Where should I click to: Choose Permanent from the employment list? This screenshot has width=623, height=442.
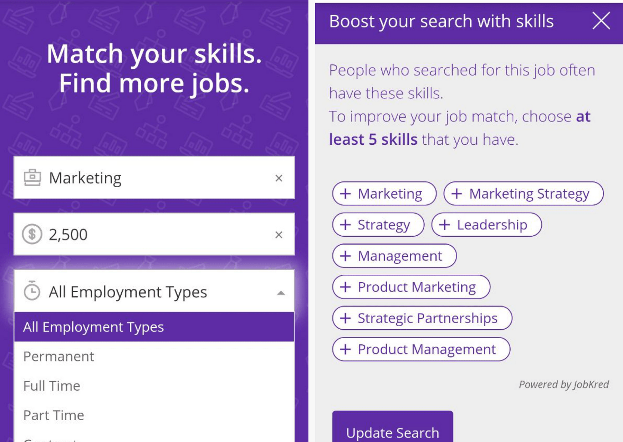[59, 356]
